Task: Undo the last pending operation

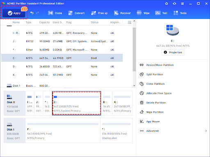Action: click(x=32, y=13)
